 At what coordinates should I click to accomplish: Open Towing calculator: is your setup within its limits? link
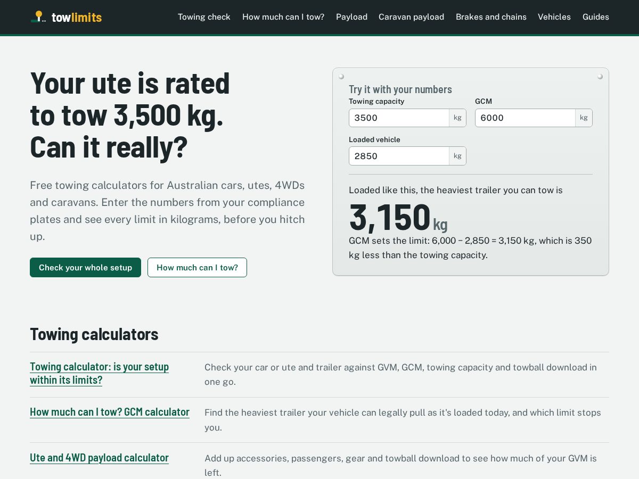point(100,374)
